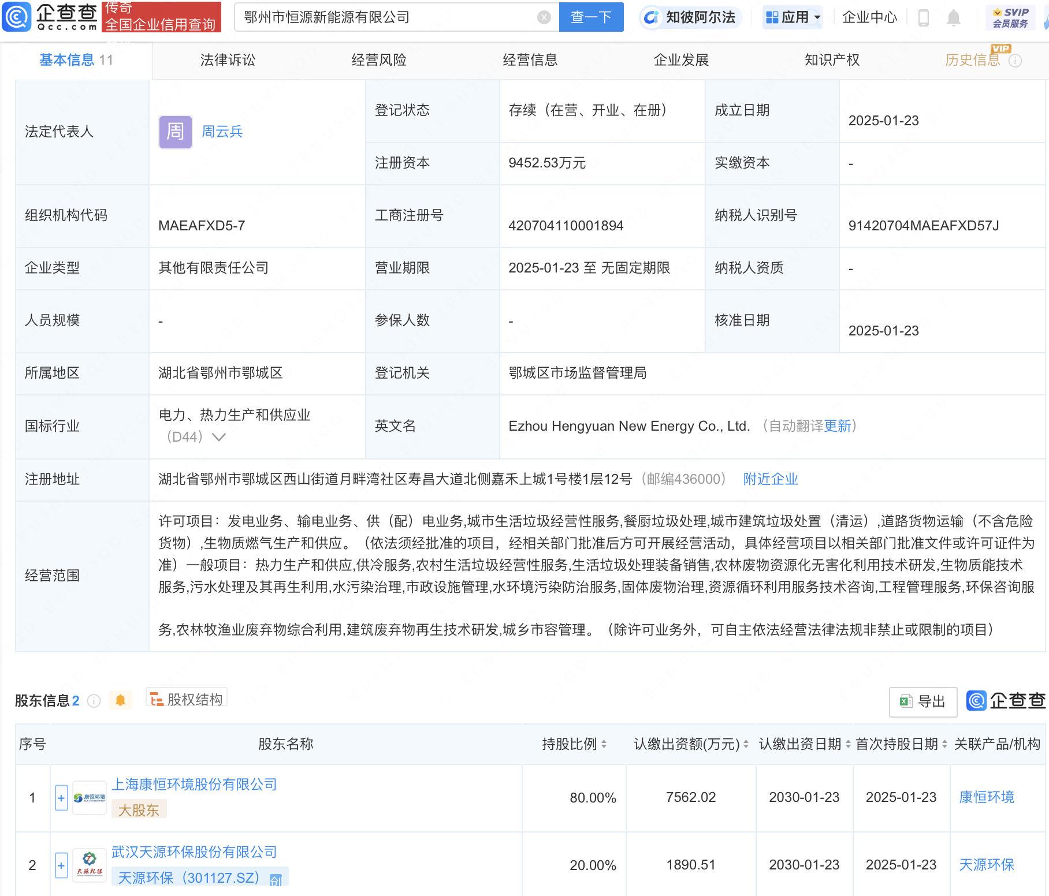Expand 武汉天源环保 shareholder row
Image resolution: width=1049 pixels, height=896 pixels.
(61, 865)
